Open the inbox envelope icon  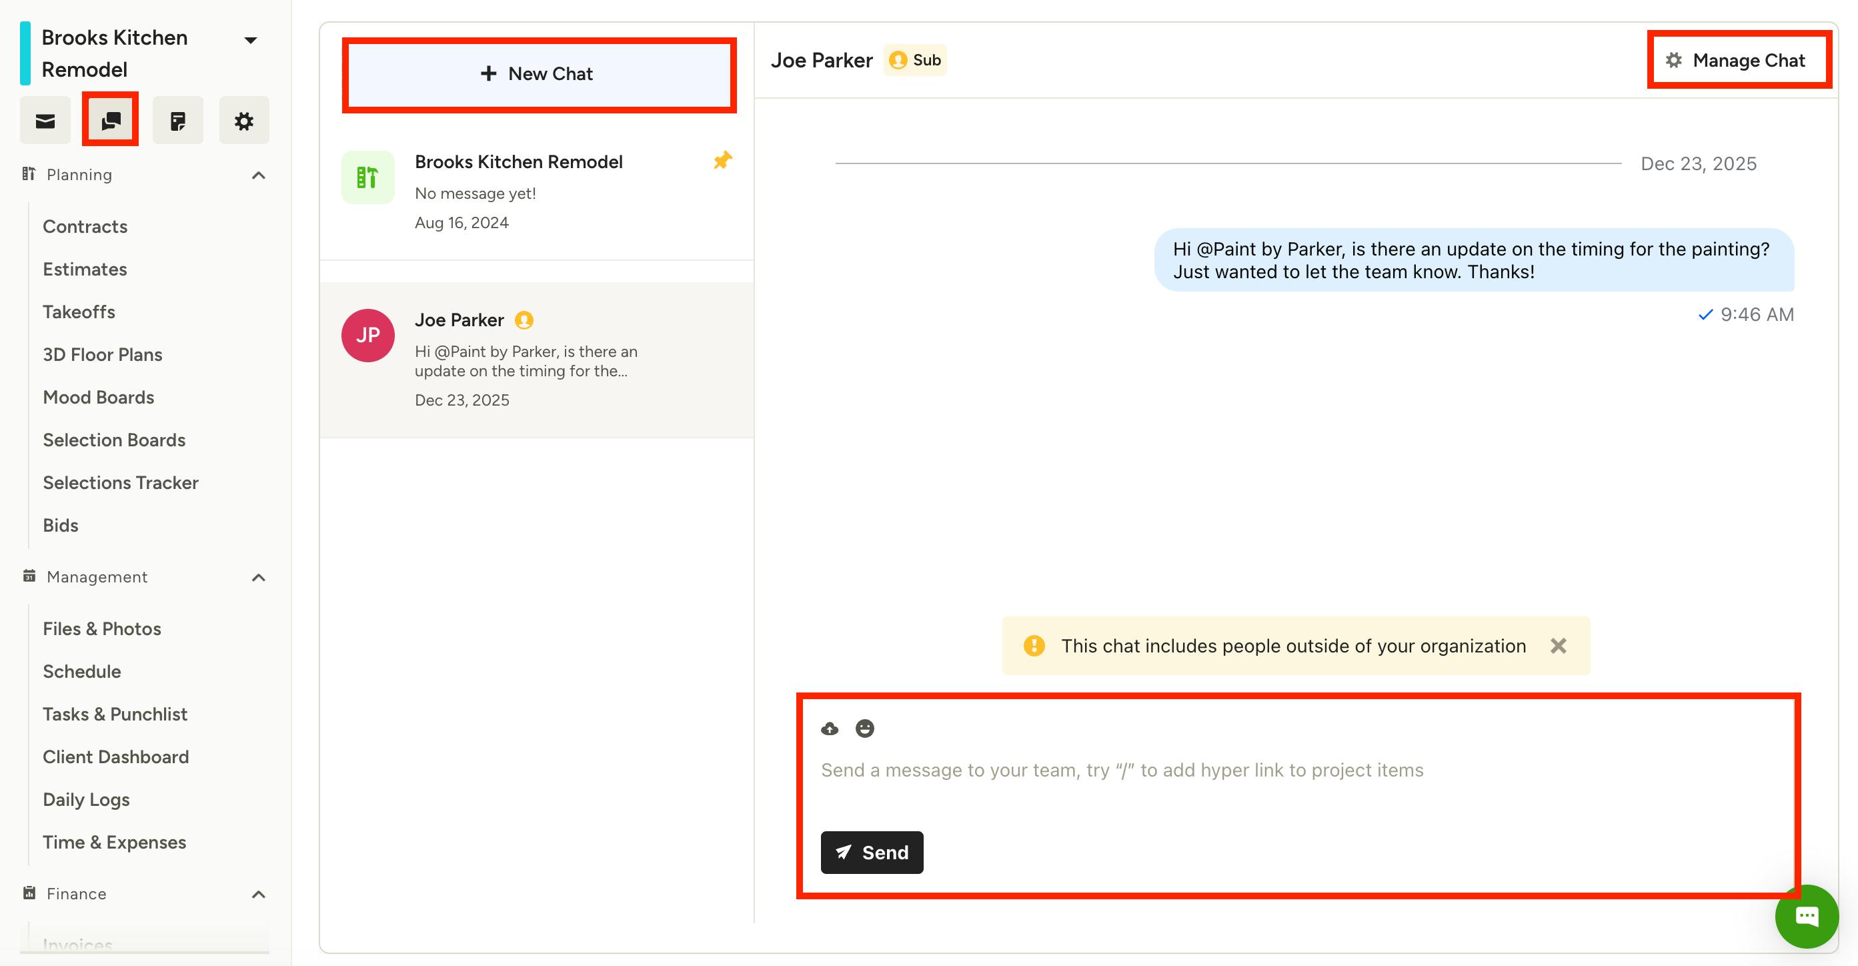pos(45,121)
